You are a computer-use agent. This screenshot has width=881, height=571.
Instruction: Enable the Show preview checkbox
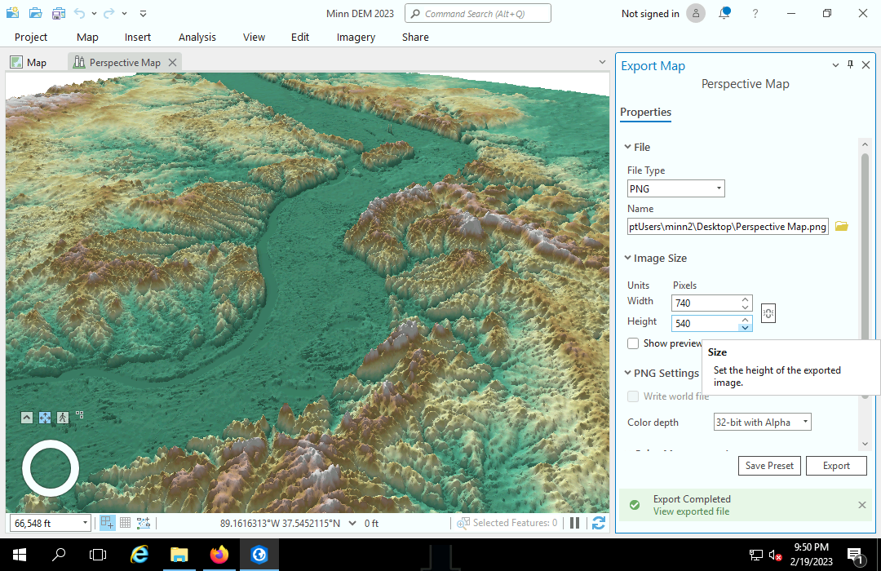point(633,343)
